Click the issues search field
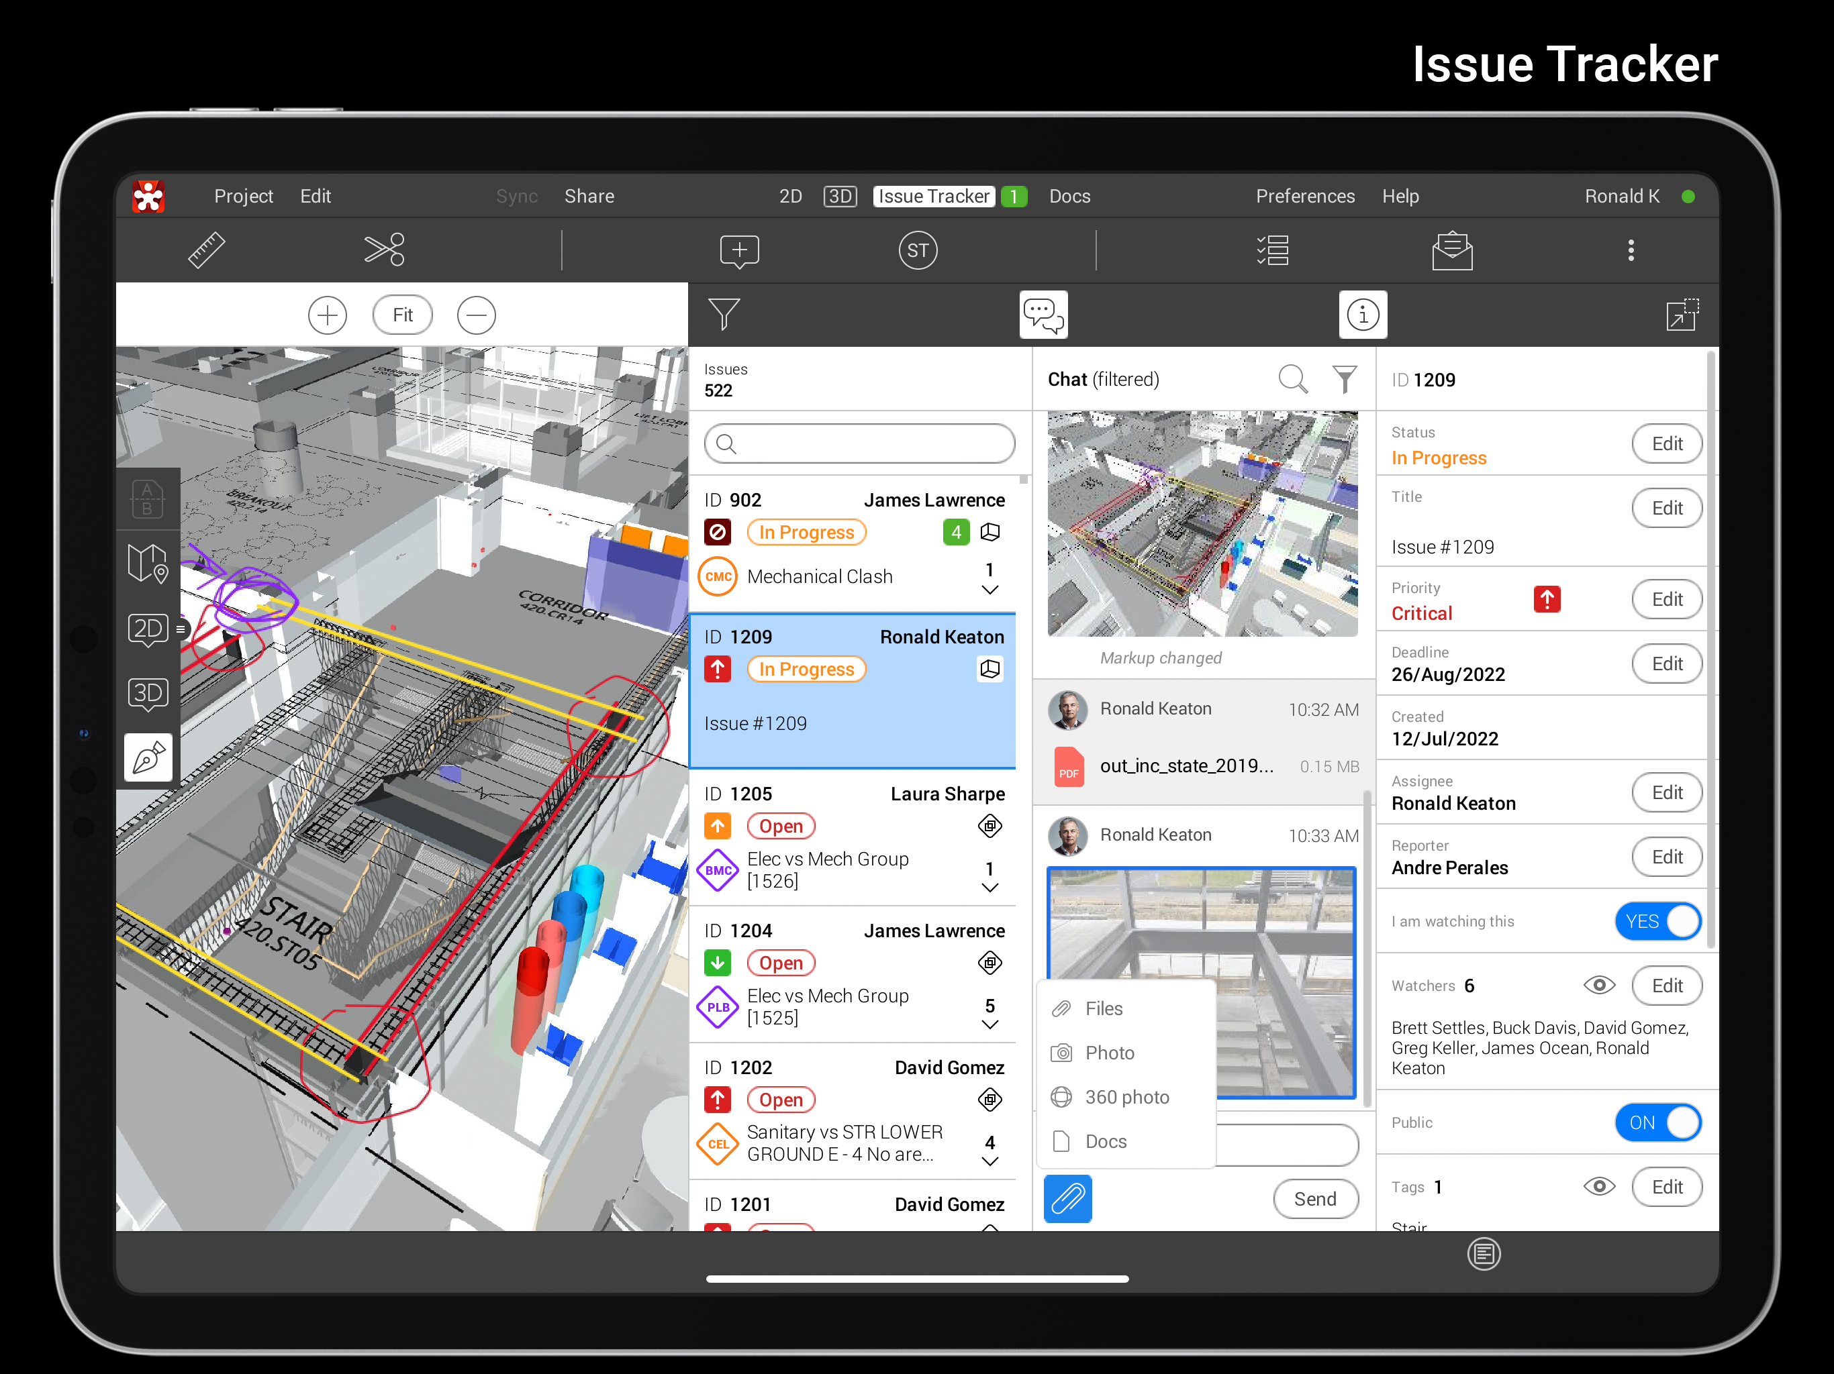The image size is (1834, 1374). [859, 443]
